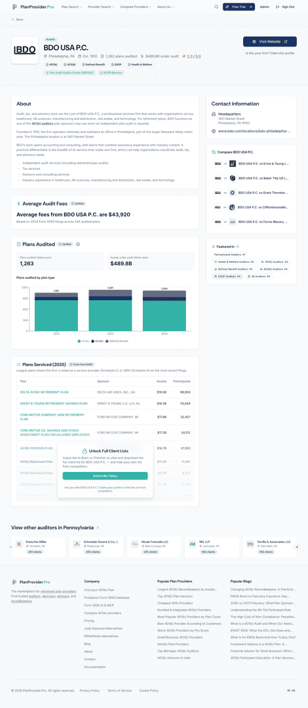Open the ESOP Auditors #4 badge
The width and height of the screenshot is (308, 708).
click(227, 277)
